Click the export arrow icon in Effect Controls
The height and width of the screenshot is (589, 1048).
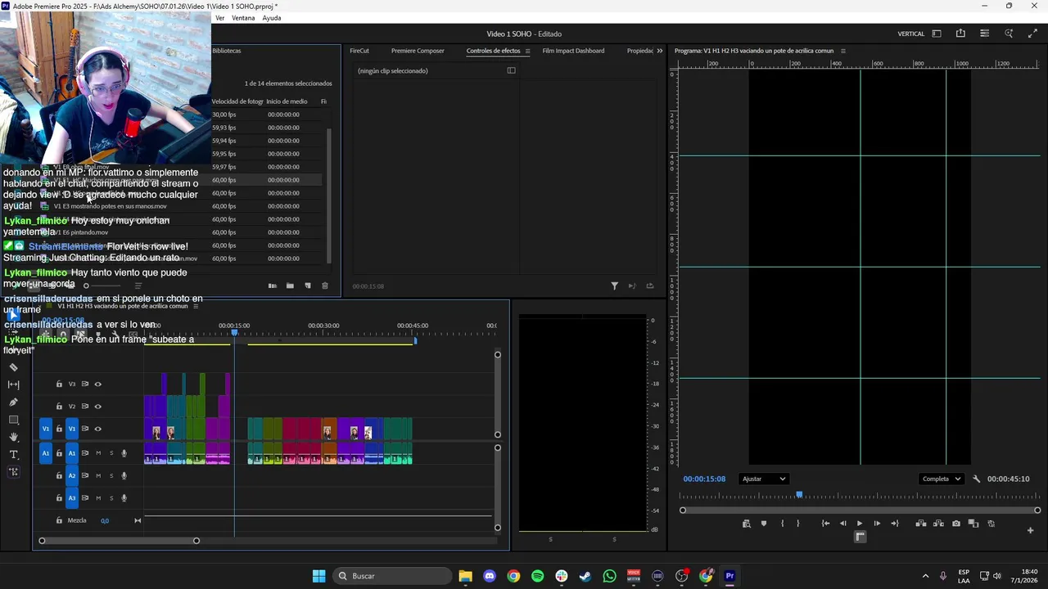coord(650,286)
